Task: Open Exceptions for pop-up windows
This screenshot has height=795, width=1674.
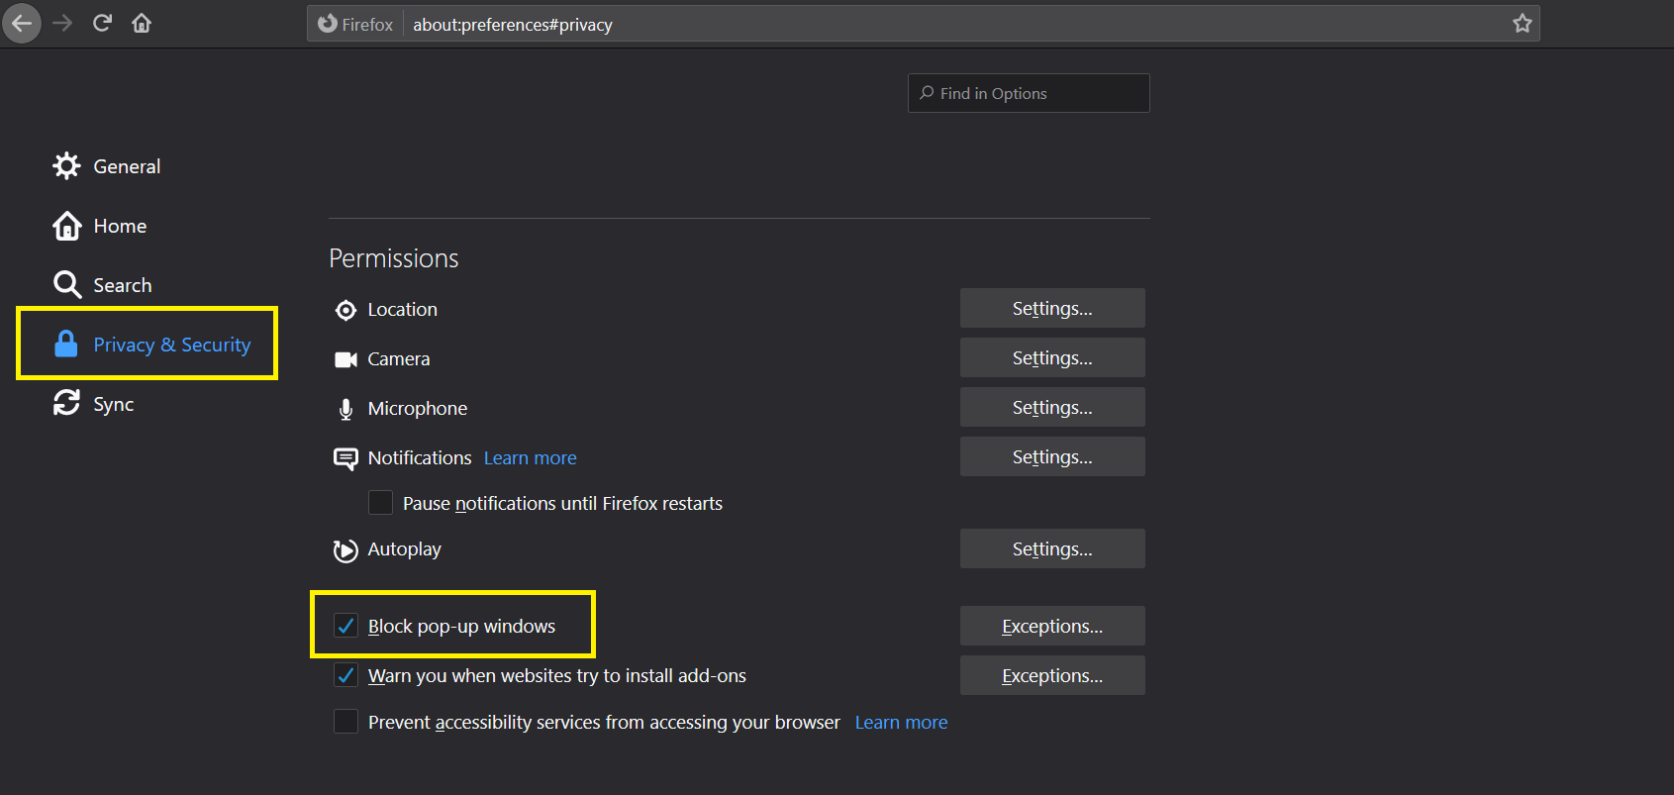Action: pyautogui.click(x=1051, y=626)
